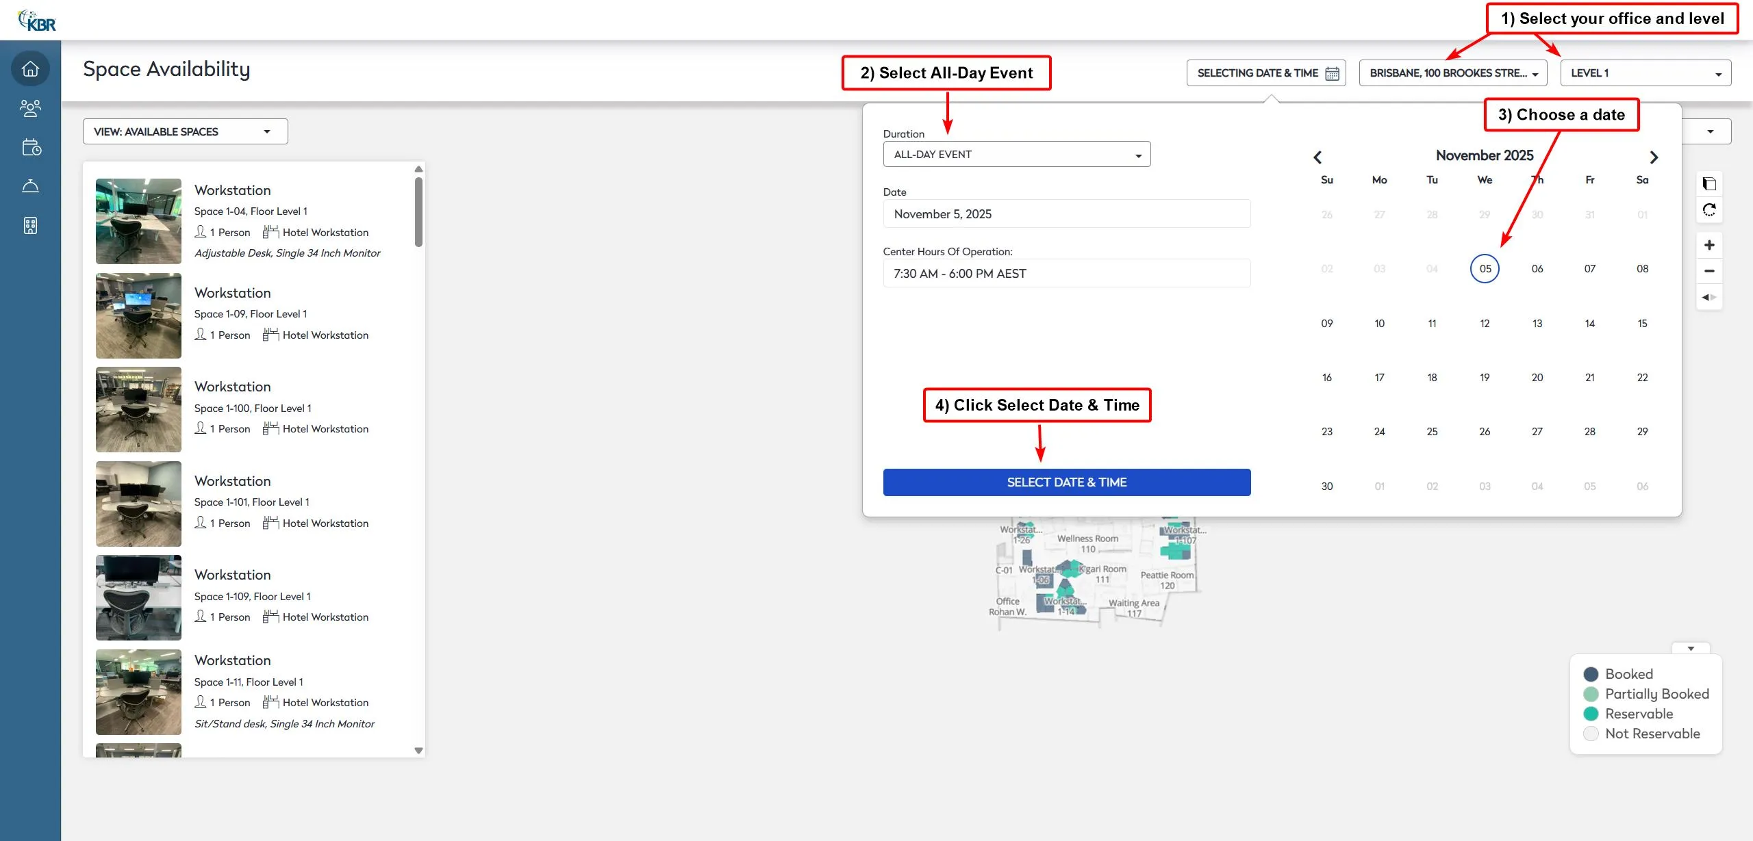Image resolution: width=1753 pixels, height=841 pixels.
Task: Click the Select Date & Time button
Action: click(1066, 482)
